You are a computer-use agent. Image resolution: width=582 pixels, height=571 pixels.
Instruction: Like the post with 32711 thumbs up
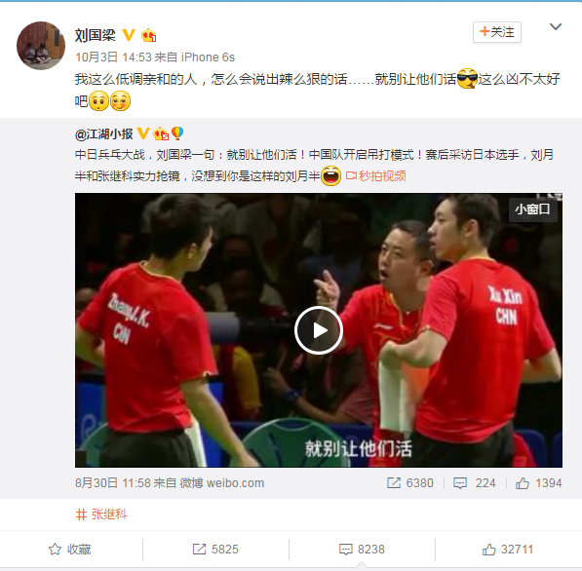click(x=507, y=550)
